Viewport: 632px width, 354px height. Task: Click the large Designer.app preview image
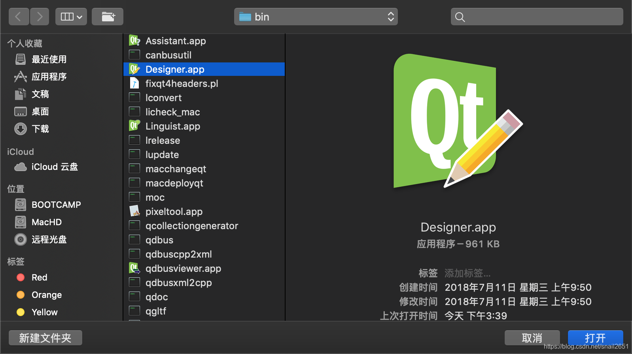(x=458, y=121)
